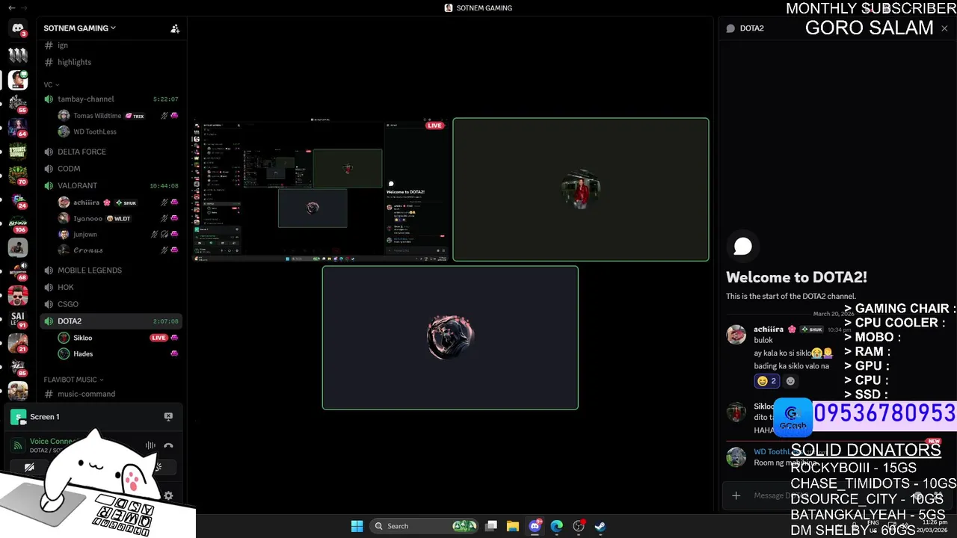Collapse the VC category
Screen dimensions: 957x538
(51, 84)
